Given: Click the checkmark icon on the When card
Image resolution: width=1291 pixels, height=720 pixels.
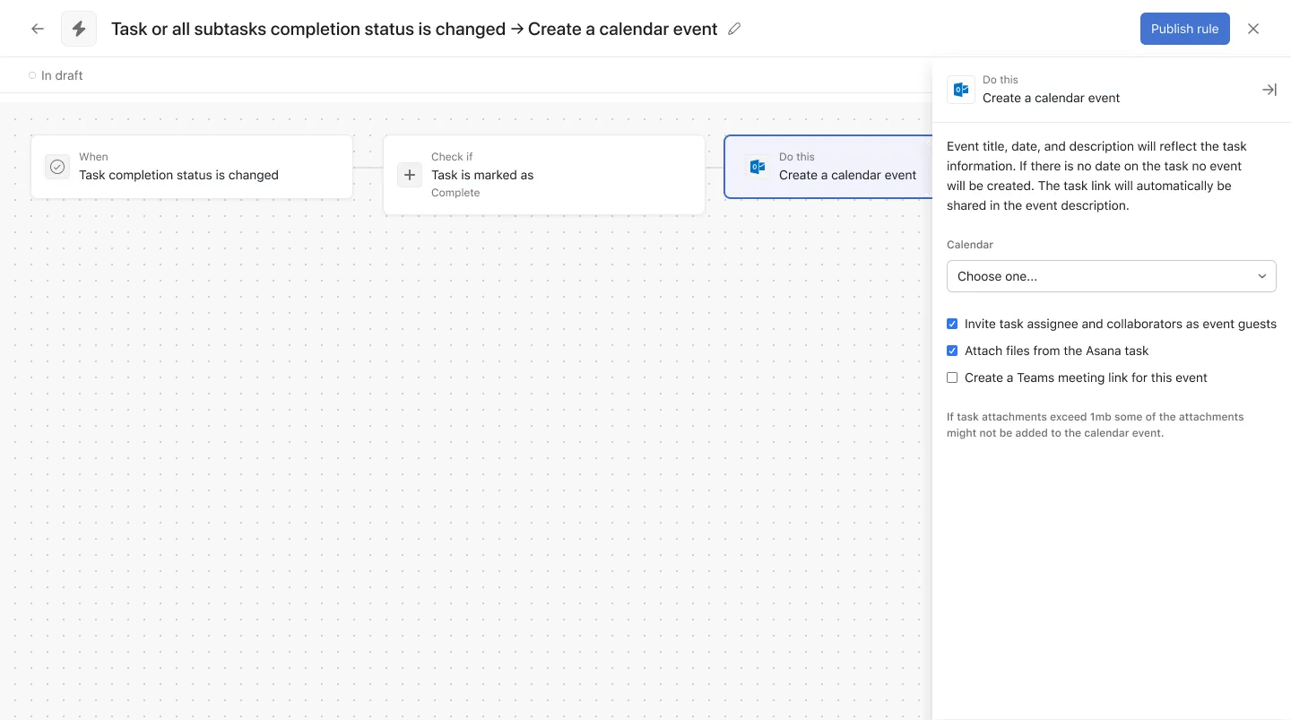Looking at the screenshot, I should click(x=57, y=167).
